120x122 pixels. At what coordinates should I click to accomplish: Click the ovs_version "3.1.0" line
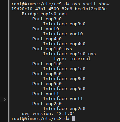48,114
